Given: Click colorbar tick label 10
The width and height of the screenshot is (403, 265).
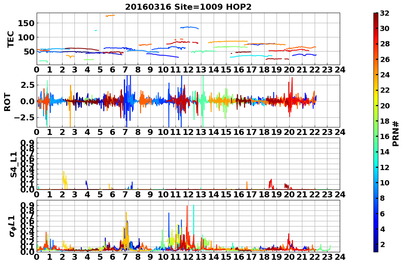Looking at the screenshot, I should coord(385,182).
